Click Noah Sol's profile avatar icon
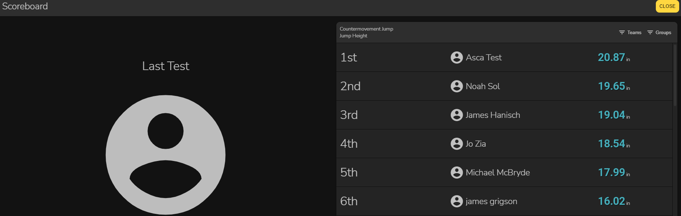This screenshot has width=681, height=216. pos(457,86)
